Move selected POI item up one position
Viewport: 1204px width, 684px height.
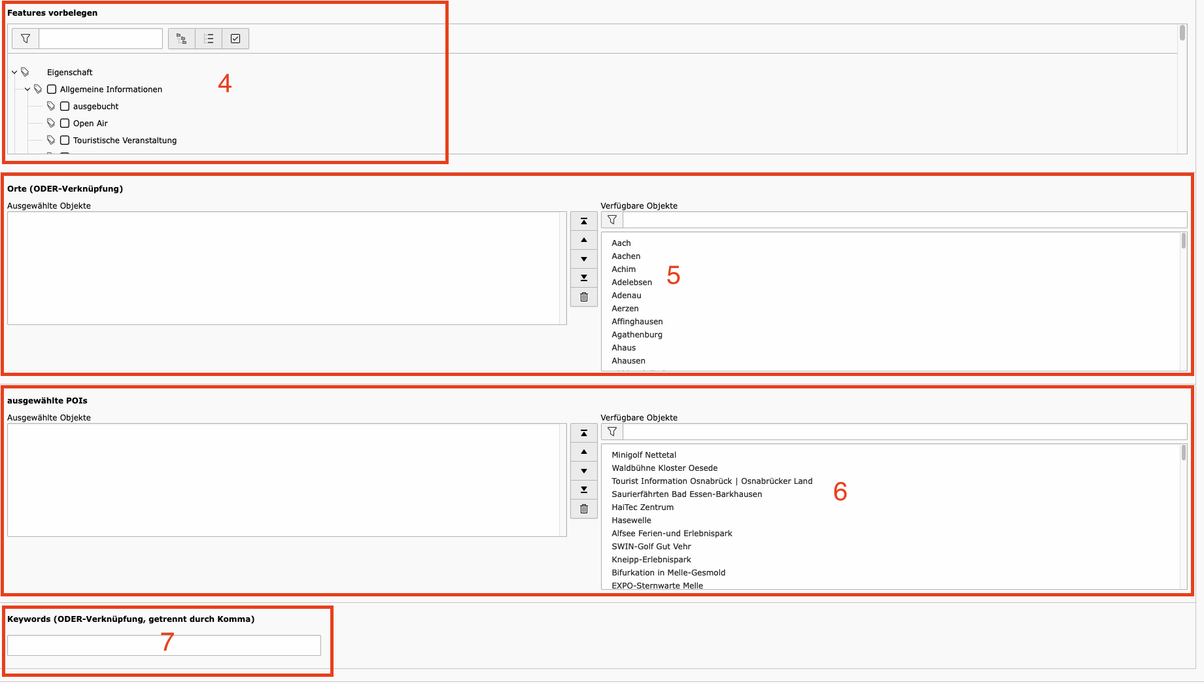584,452
